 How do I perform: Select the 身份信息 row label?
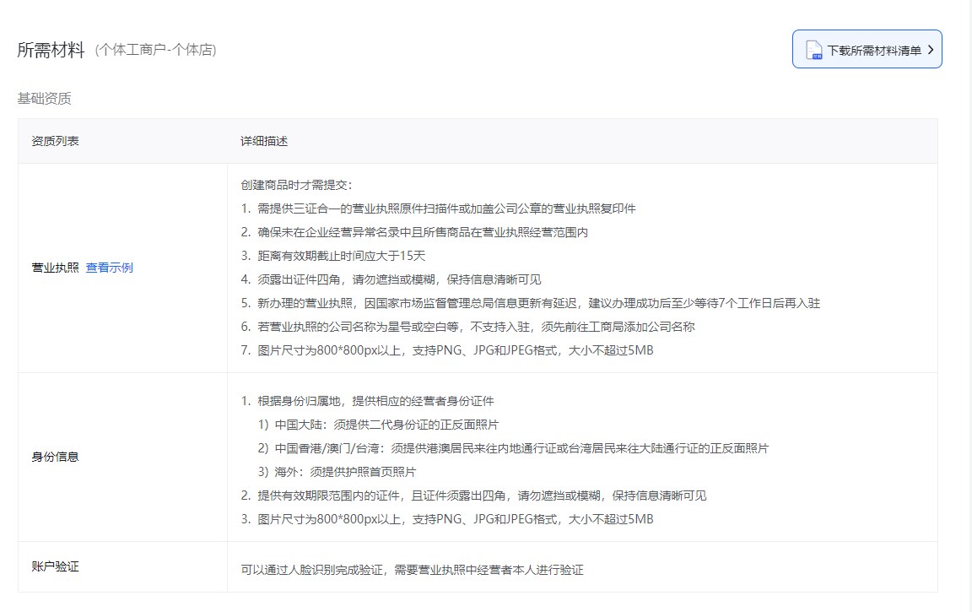55,457
